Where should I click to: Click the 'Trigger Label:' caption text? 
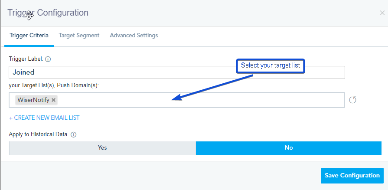tap(26, 59)
